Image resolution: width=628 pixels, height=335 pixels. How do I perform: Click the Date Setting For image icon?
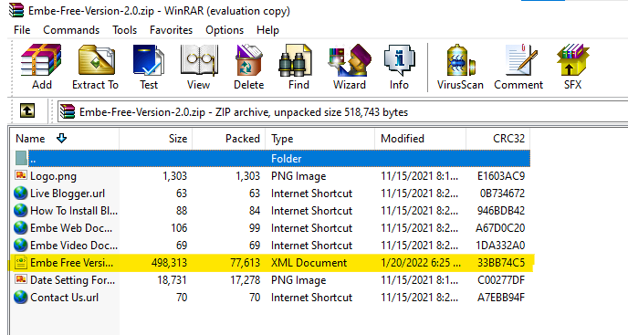coord(21,279)
